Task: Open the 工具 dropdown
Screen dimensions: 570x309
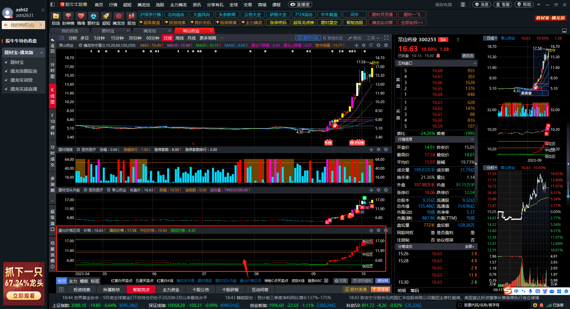Action: [x=373, y=38]
